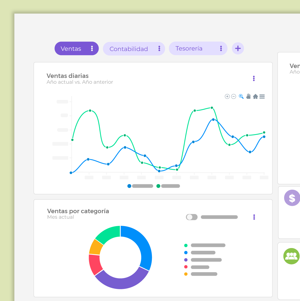The width and height of the screenshot is (300, 301).
Task: Toggle orange category in donut legend
Action: coord(201,274)
